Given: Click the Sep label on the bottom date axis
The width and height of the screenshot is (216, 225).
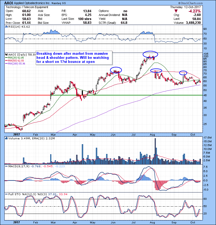Looking at the screenshot, I should click(x=174, y=222).
